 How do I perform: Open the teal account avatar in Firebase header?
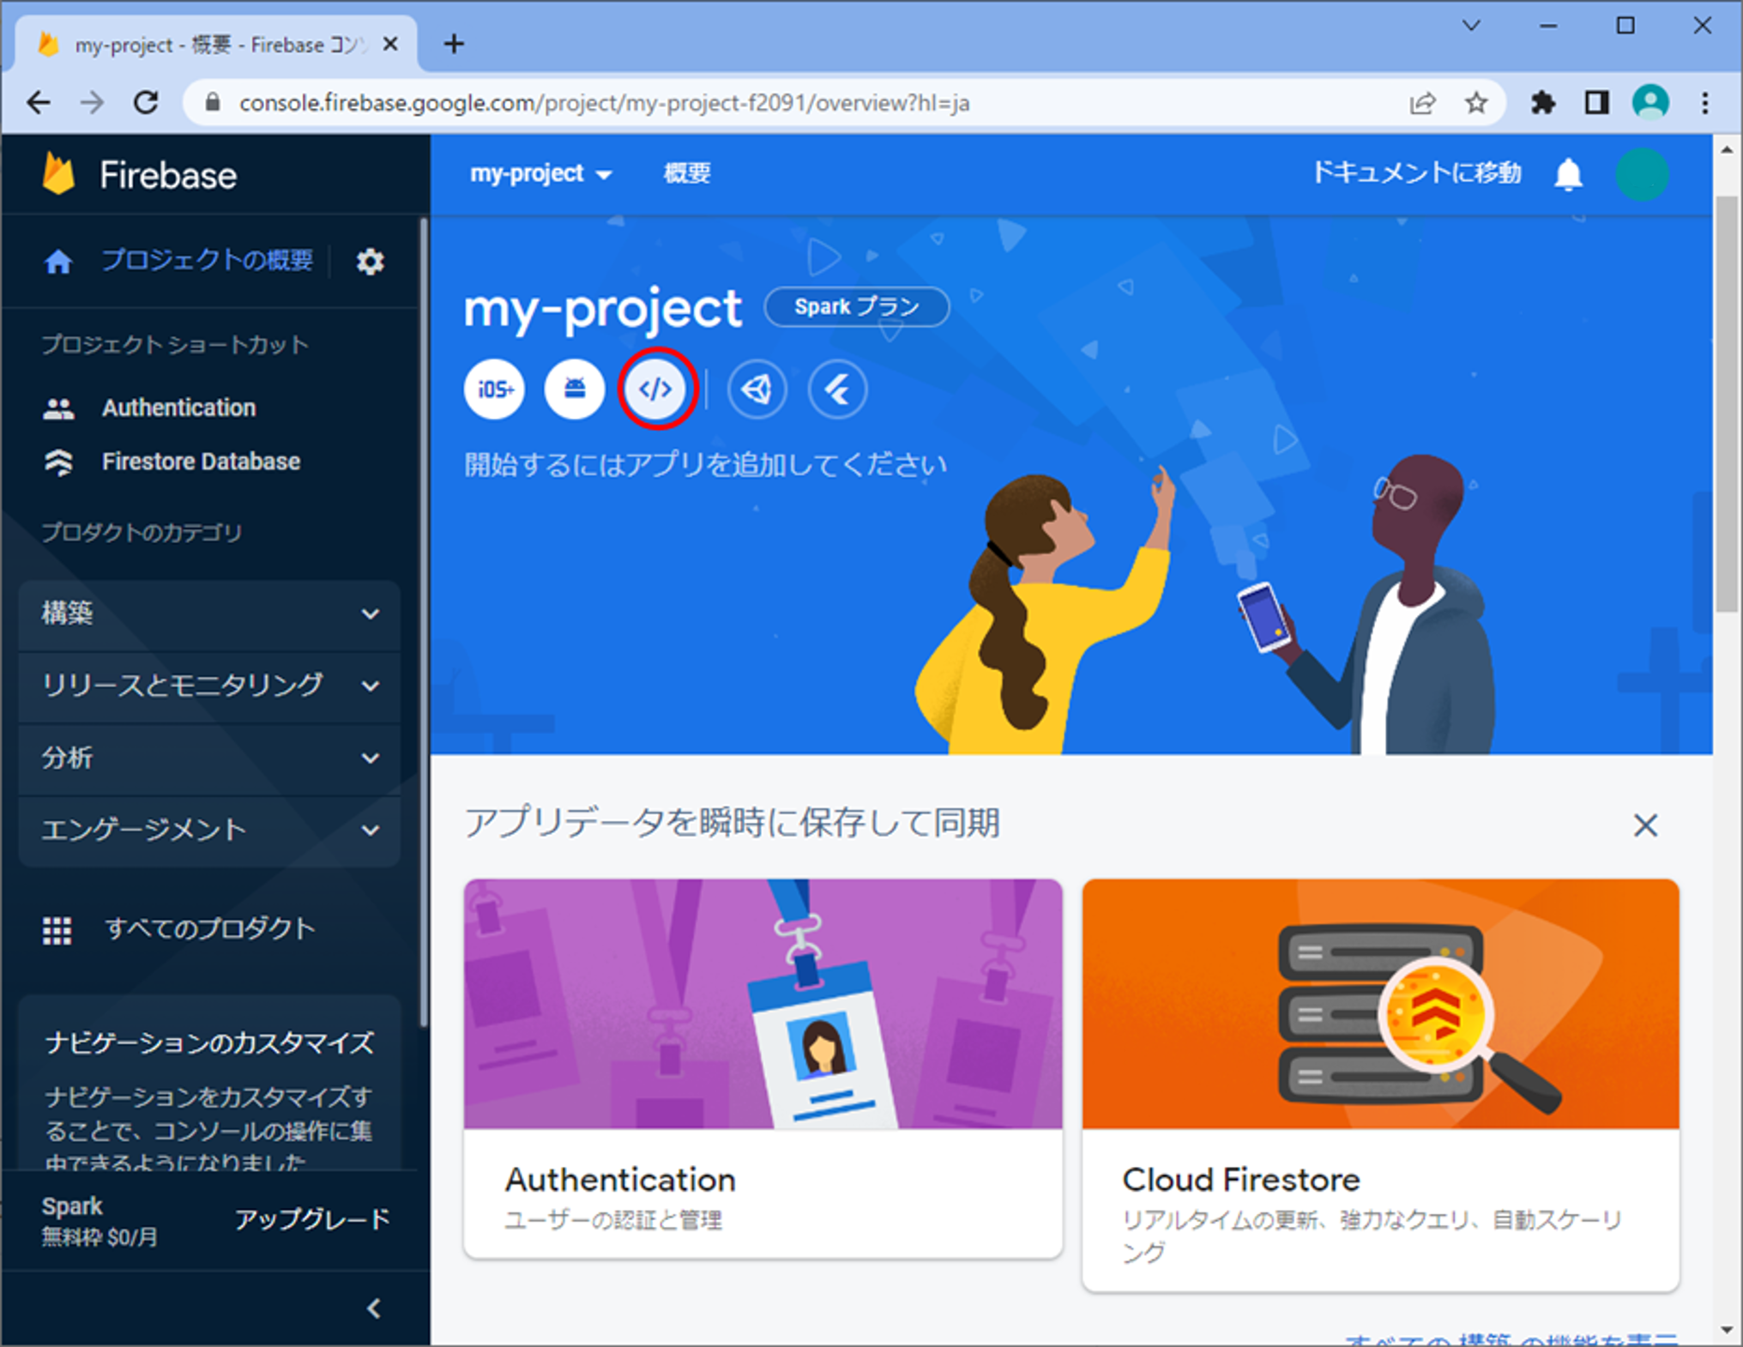[x=1643, y=174]
